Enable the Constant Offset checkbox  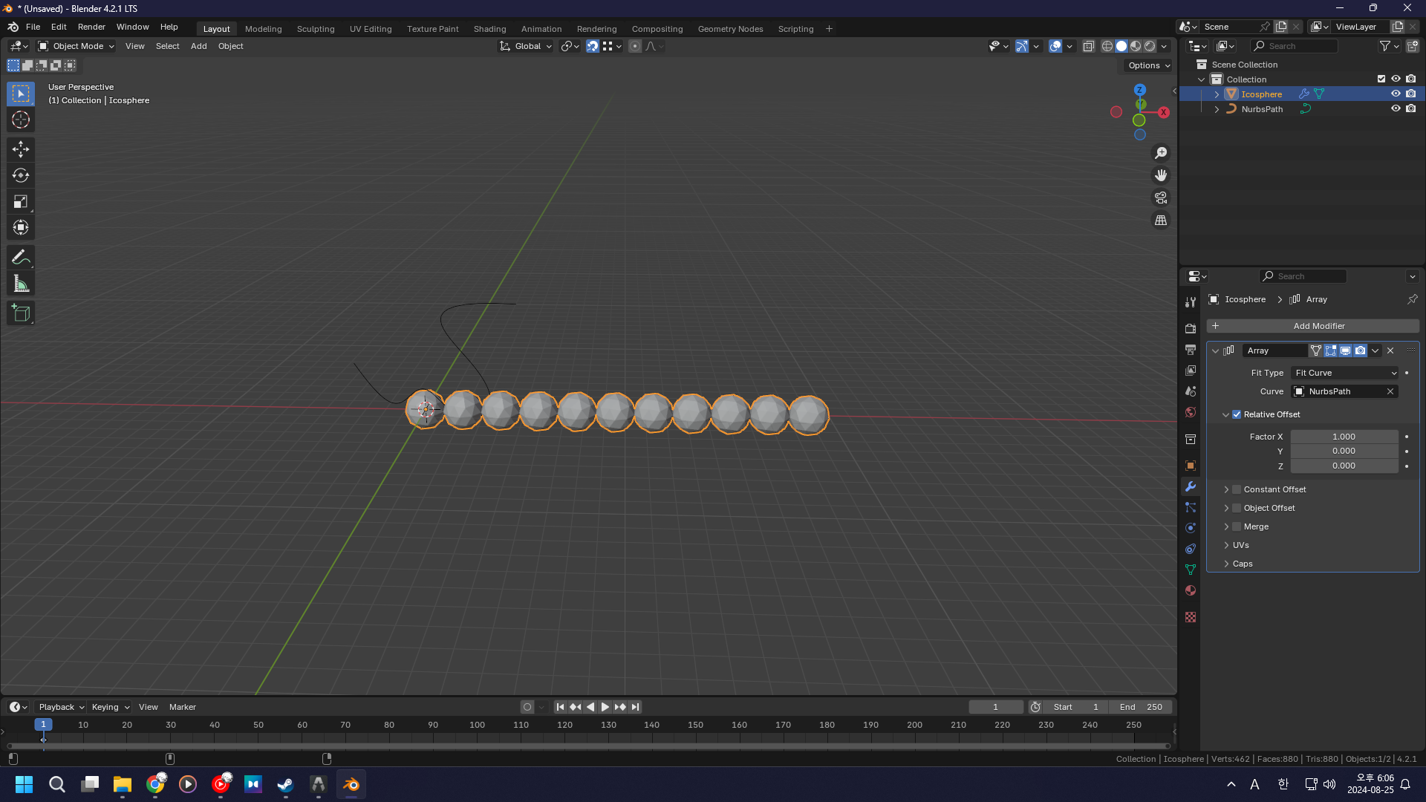point(1237,489)
